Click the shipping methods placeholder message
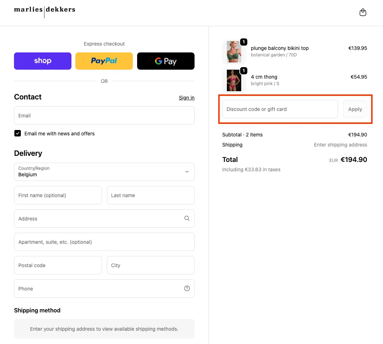The height and width of the screenshot is (344, 383). coord(104,329)
